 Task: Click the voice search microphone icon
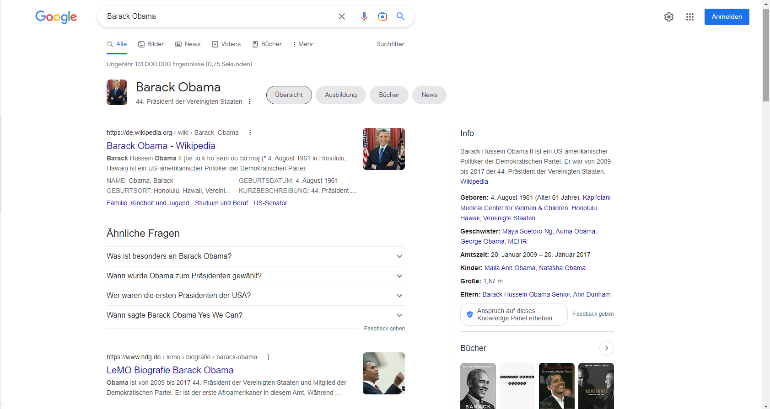click(x=364, y=16)
